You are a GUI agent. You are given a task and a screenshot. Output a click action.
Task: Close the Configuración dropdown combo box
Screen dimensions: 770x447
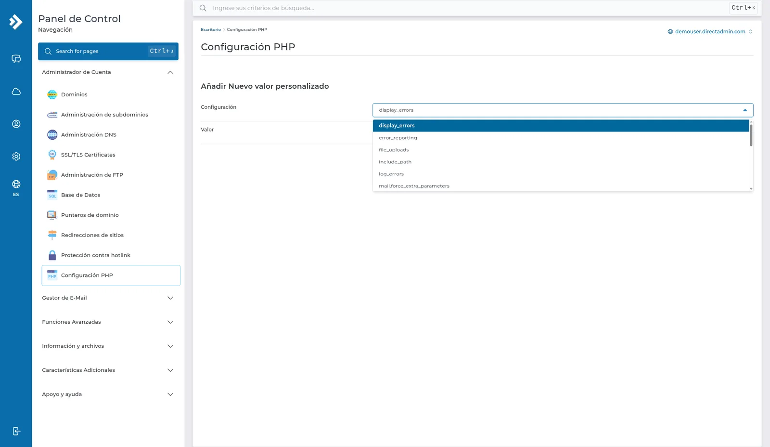(x=563, y=110)
